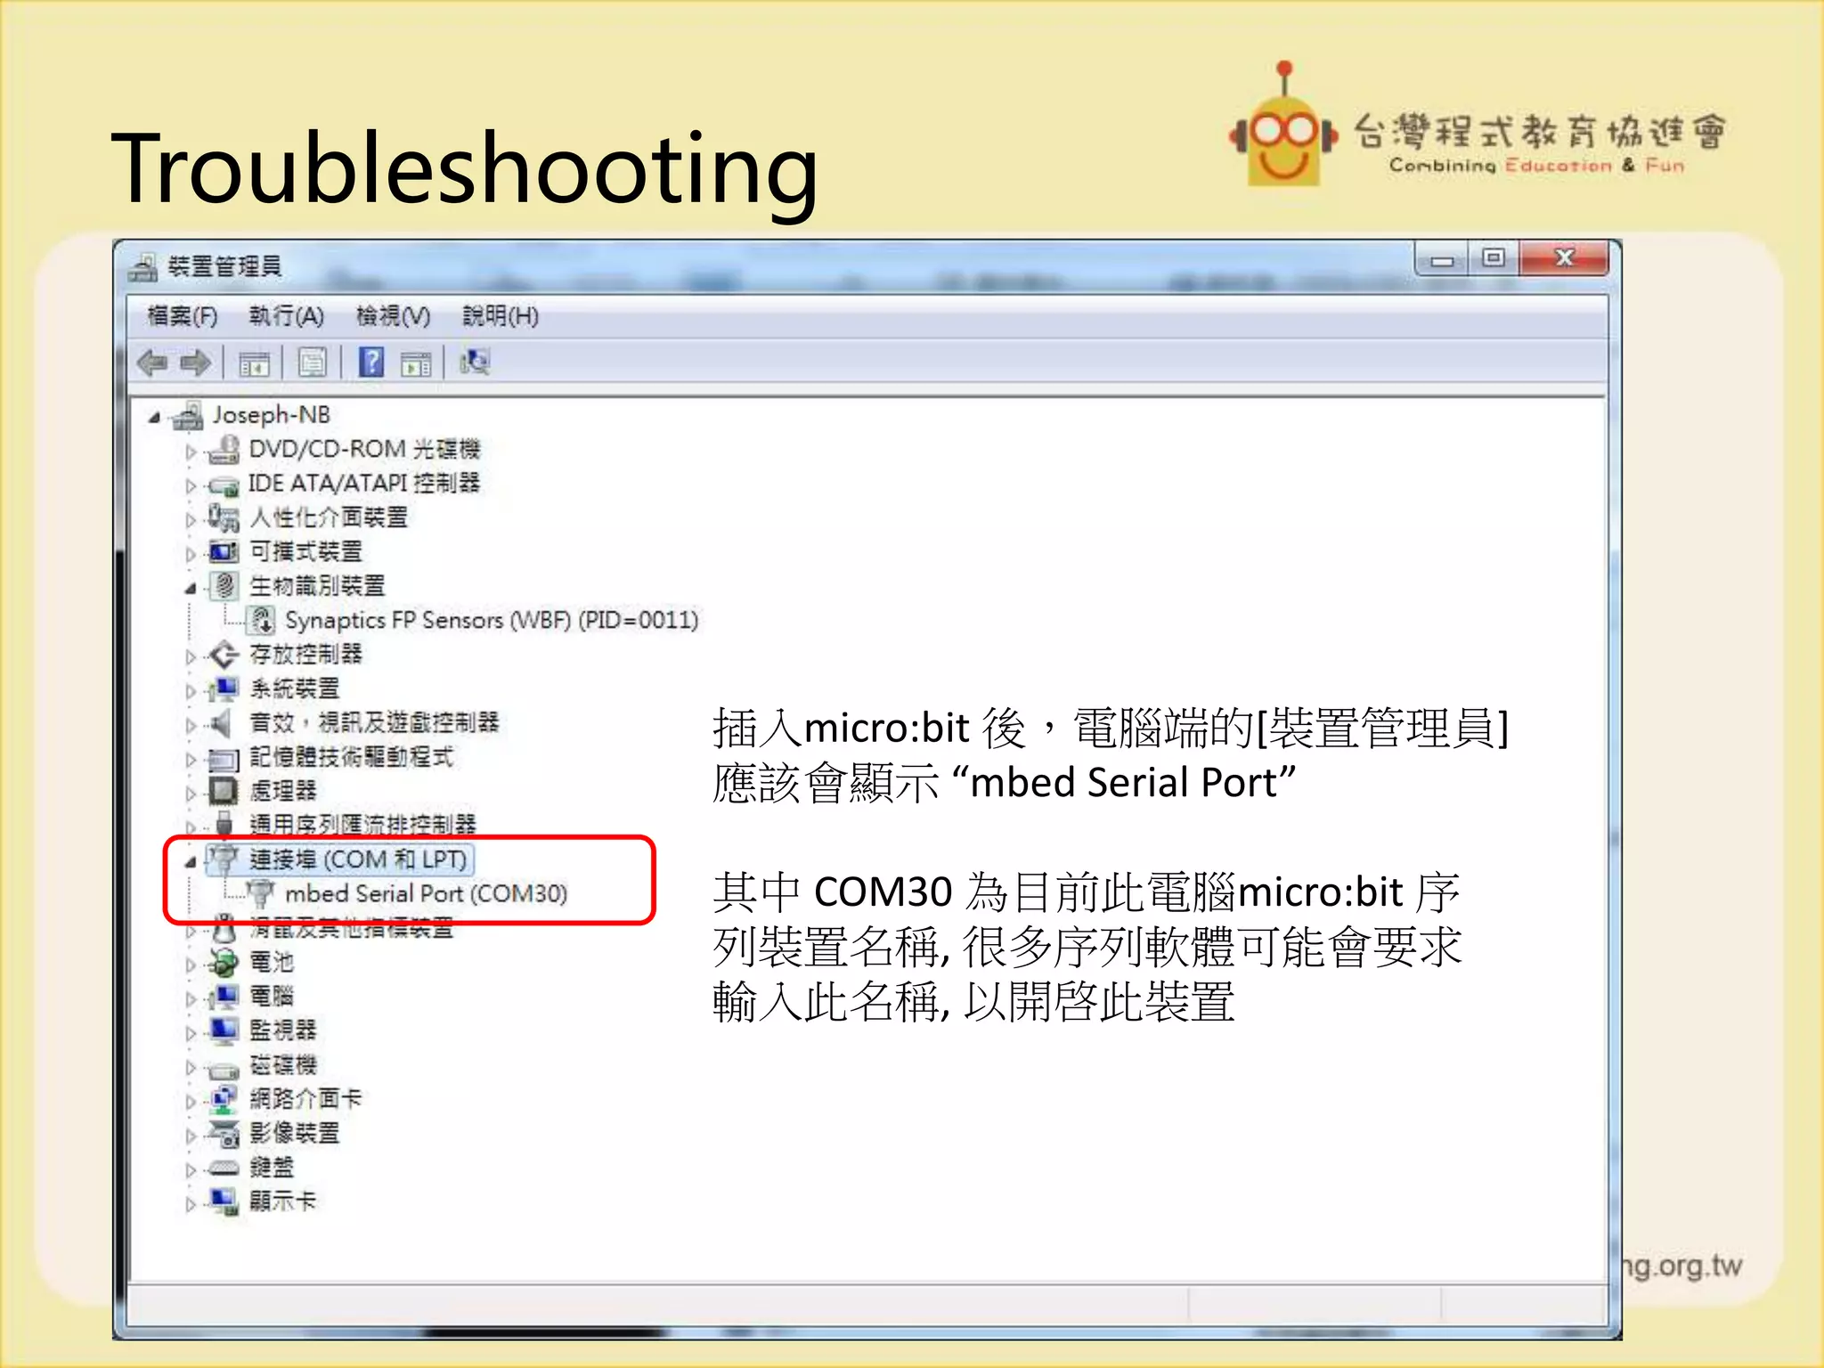The image size is (1824, 1368).
Task: Select the 顯示卡 device category
Action: point(282,1201)
